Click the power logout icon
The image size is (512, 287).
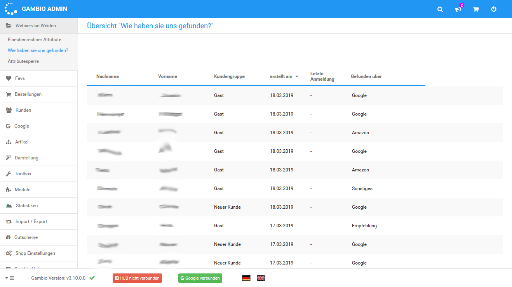pyautogui.click(x=494, y=9)
